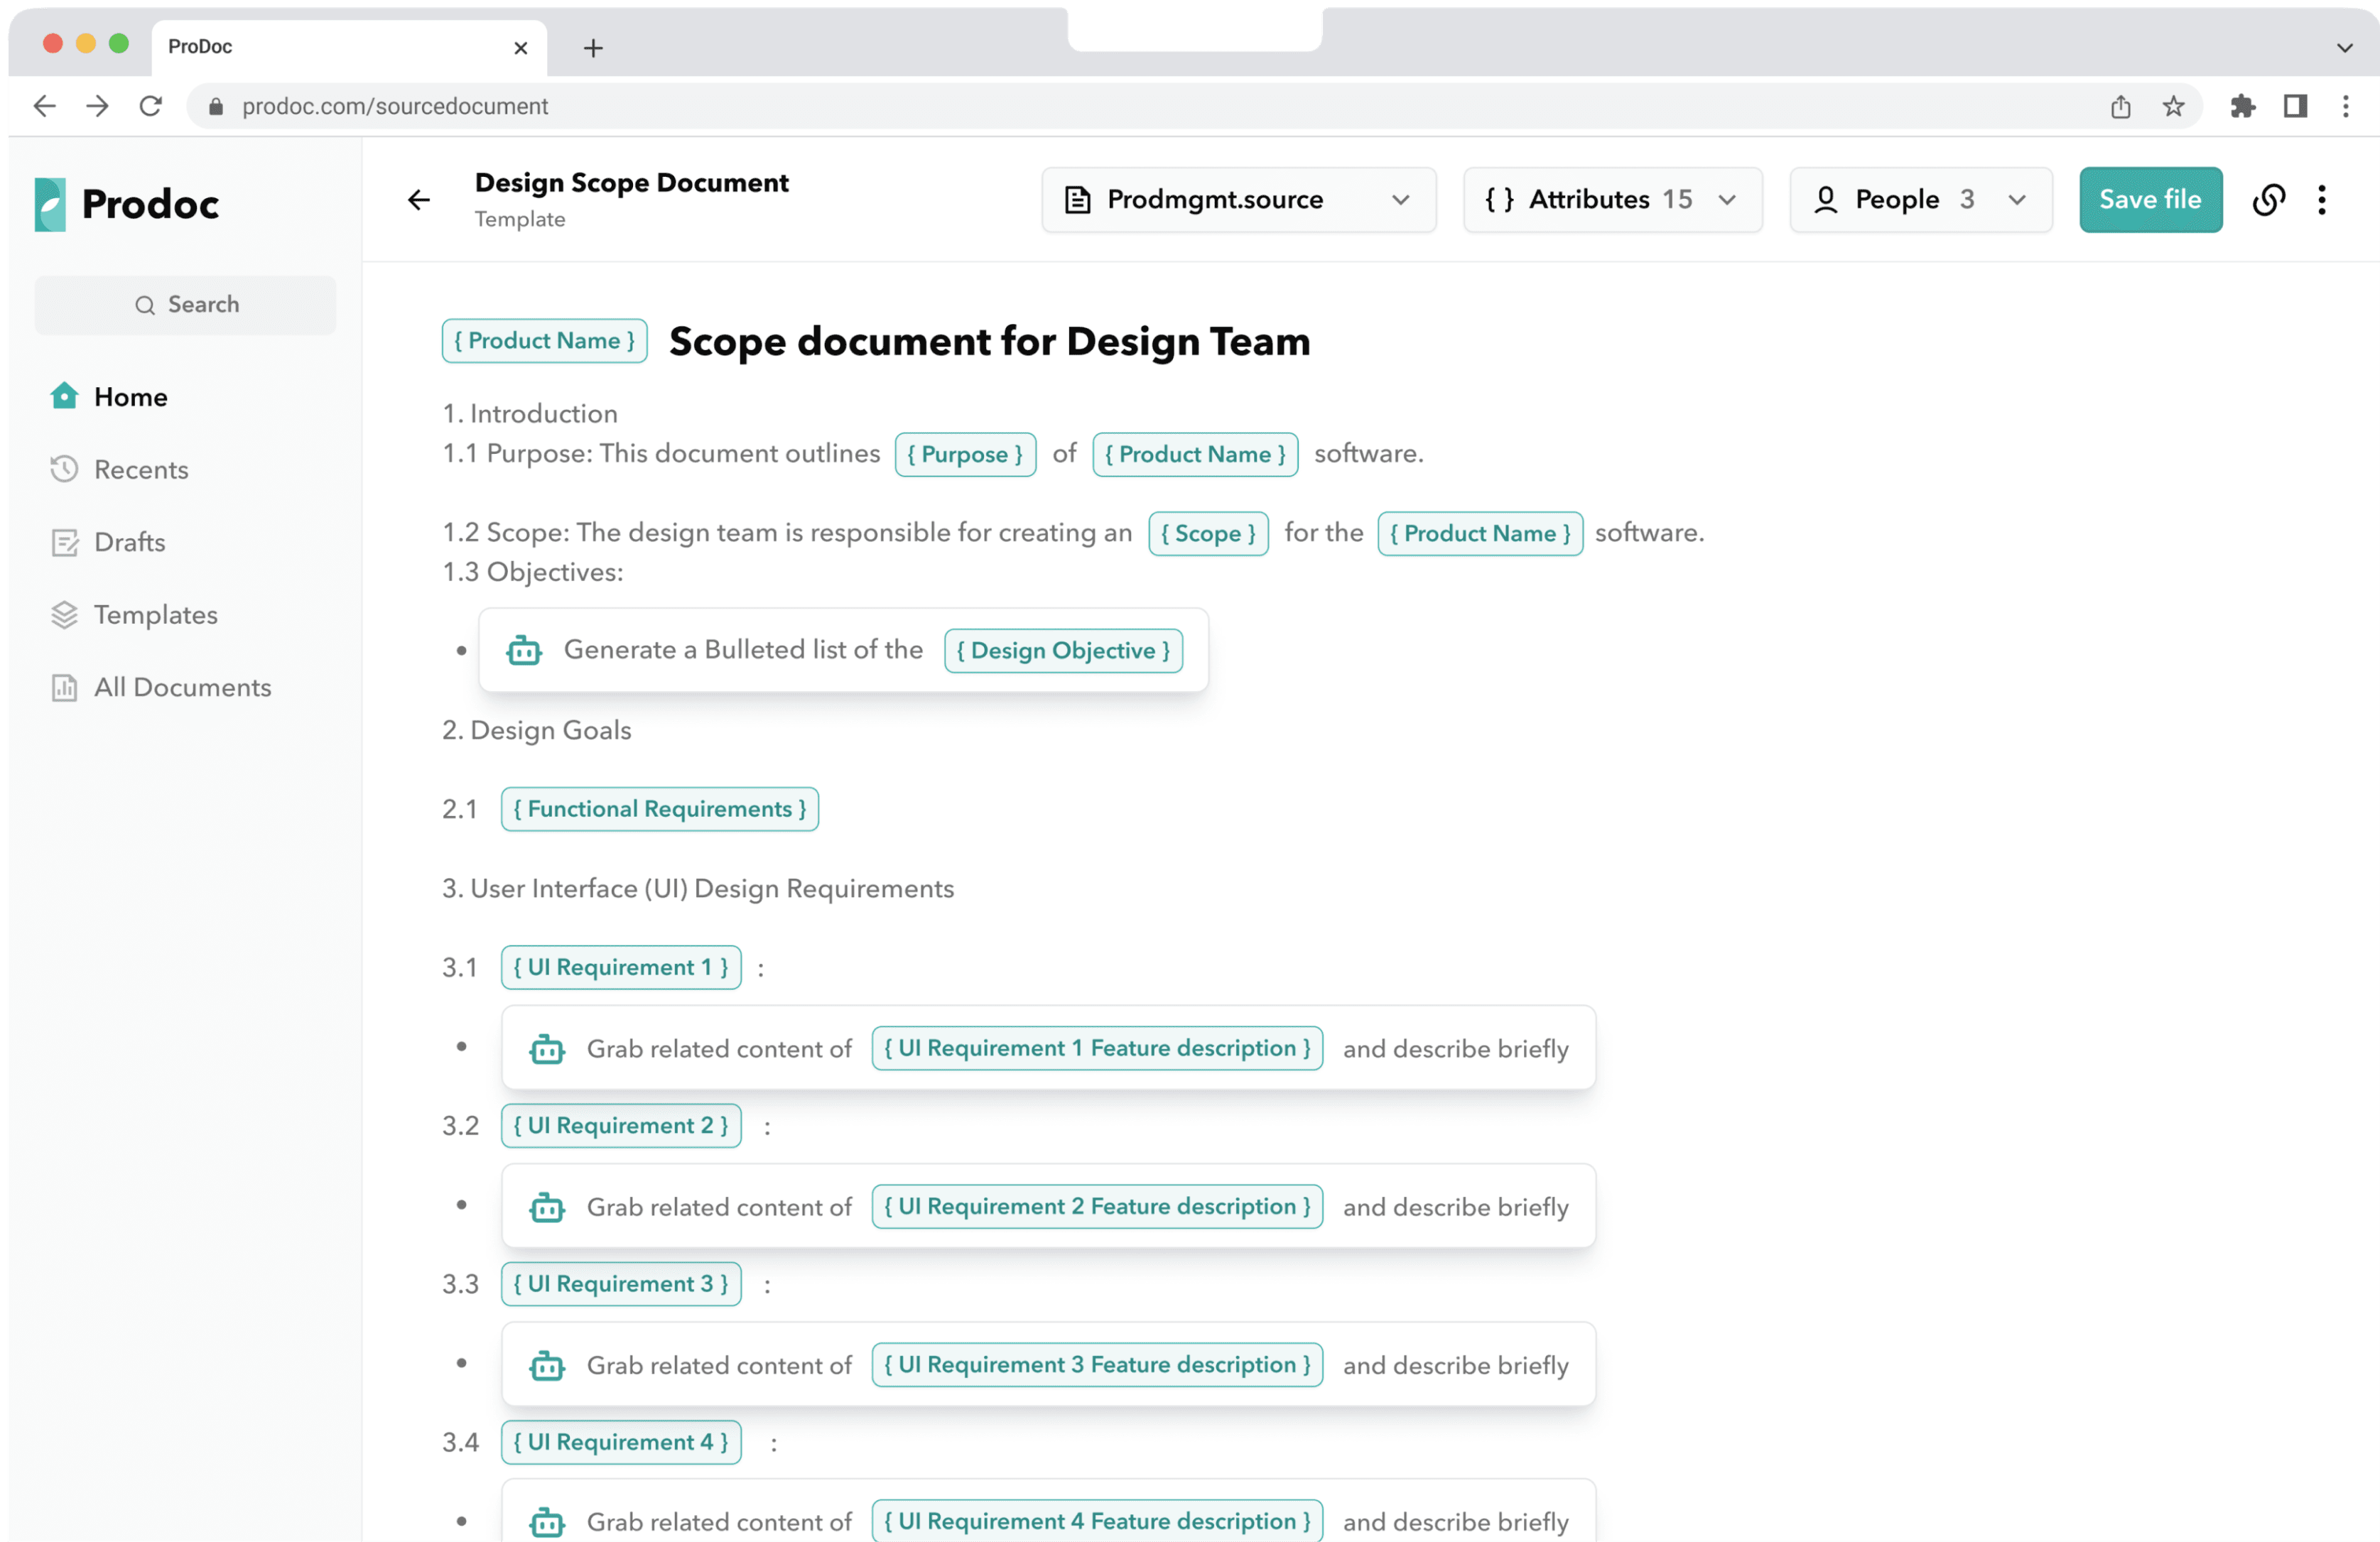2380x1542 pixels.
Task: Click 'Generate a Bulleted list of the' text
Action: [x=743, y=650]
